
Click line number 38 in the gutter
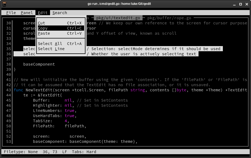(9, 64)
